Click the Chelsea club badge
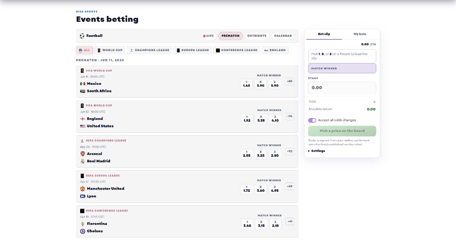The height and width of the screenshot is (251, 456). pos(82,231)
